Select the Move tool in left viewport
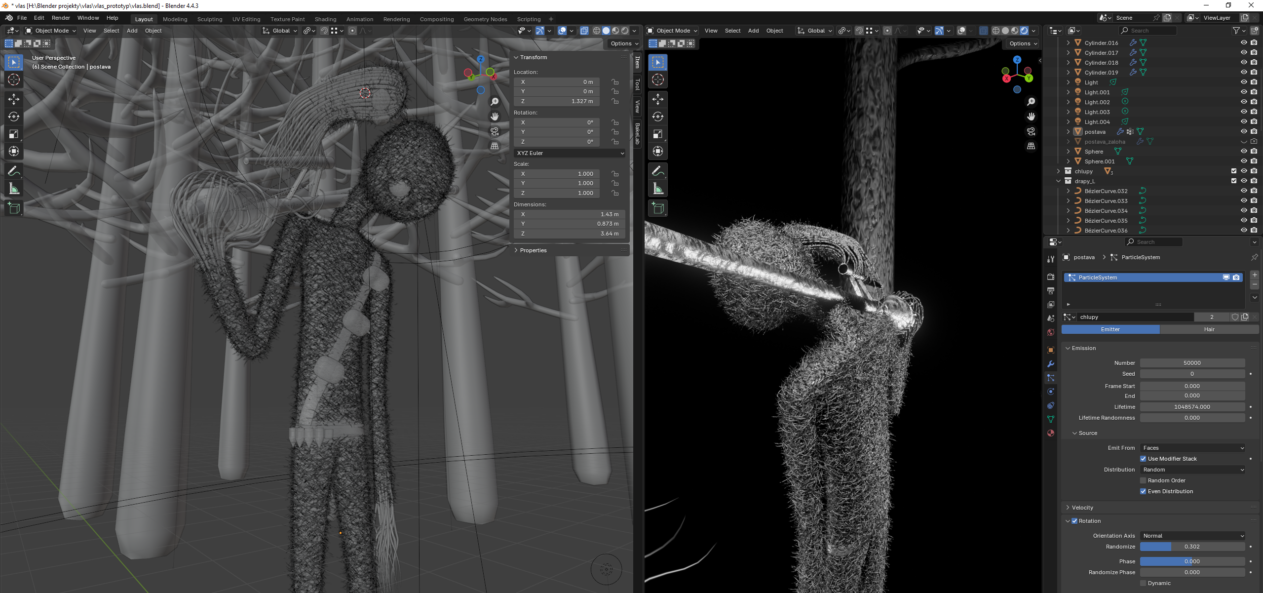This screenshot has height=593, width=1263. pos(14,99)
